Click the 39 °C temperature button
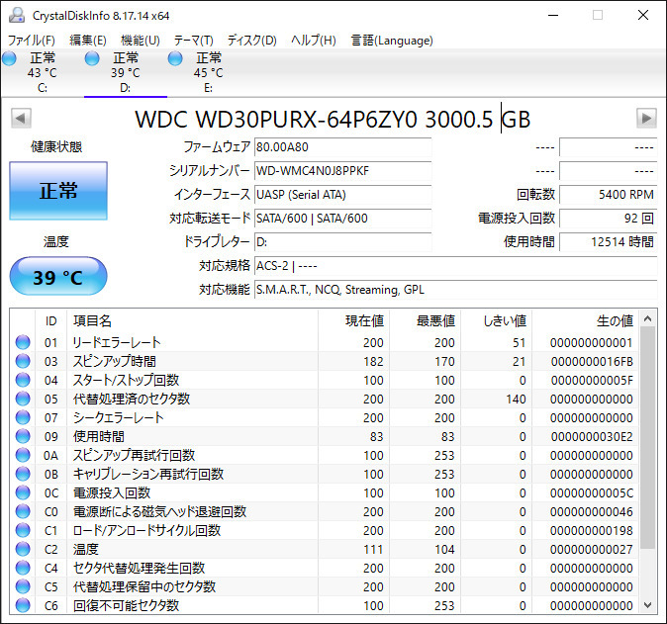Screen dimensions: 667x624 (58, 276)
